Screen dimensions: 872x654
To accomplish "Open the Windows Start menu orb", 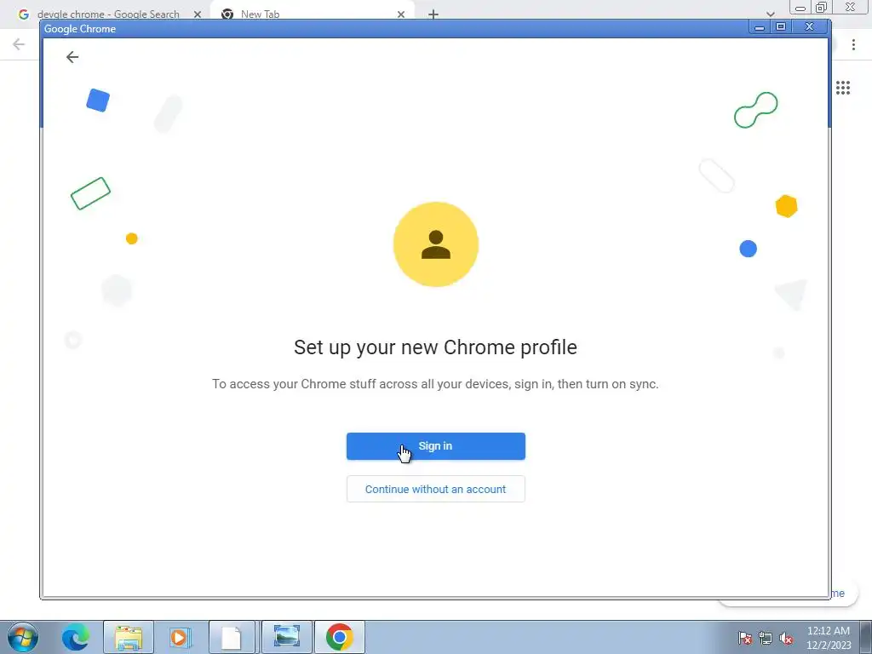I will click(x=23, y=637).
